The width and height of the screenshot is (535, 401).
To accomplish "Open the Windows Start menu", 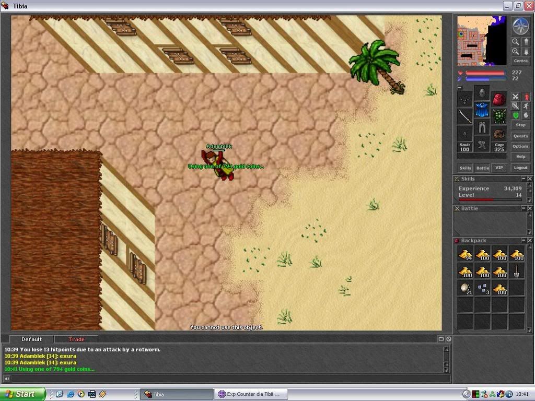I will tap(23, 394).
